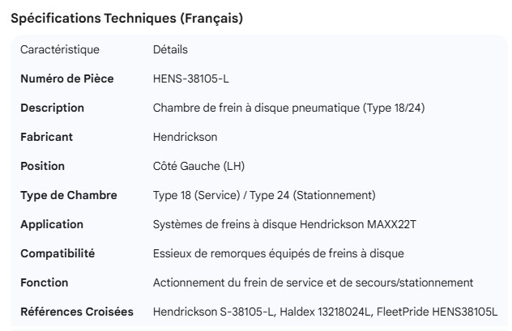512x331 pixels.
Task: Select the "Fabricant" row label
Action: point(46,137)
